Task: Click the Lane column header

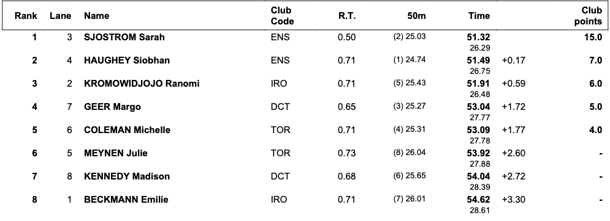Action: 60,16
